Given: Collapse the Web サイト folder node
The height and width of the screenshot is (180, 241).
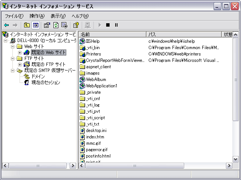Looking at the screenshot, I should tap(12, 46).
